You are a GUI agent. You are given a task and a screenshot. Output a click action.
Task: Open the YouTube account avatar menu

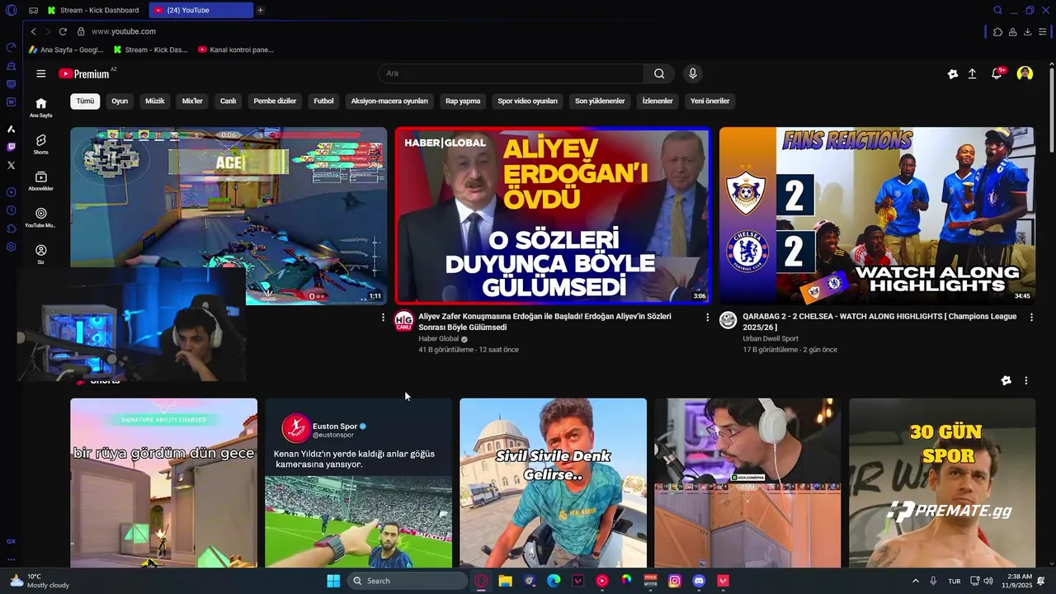coord(1025,73)
